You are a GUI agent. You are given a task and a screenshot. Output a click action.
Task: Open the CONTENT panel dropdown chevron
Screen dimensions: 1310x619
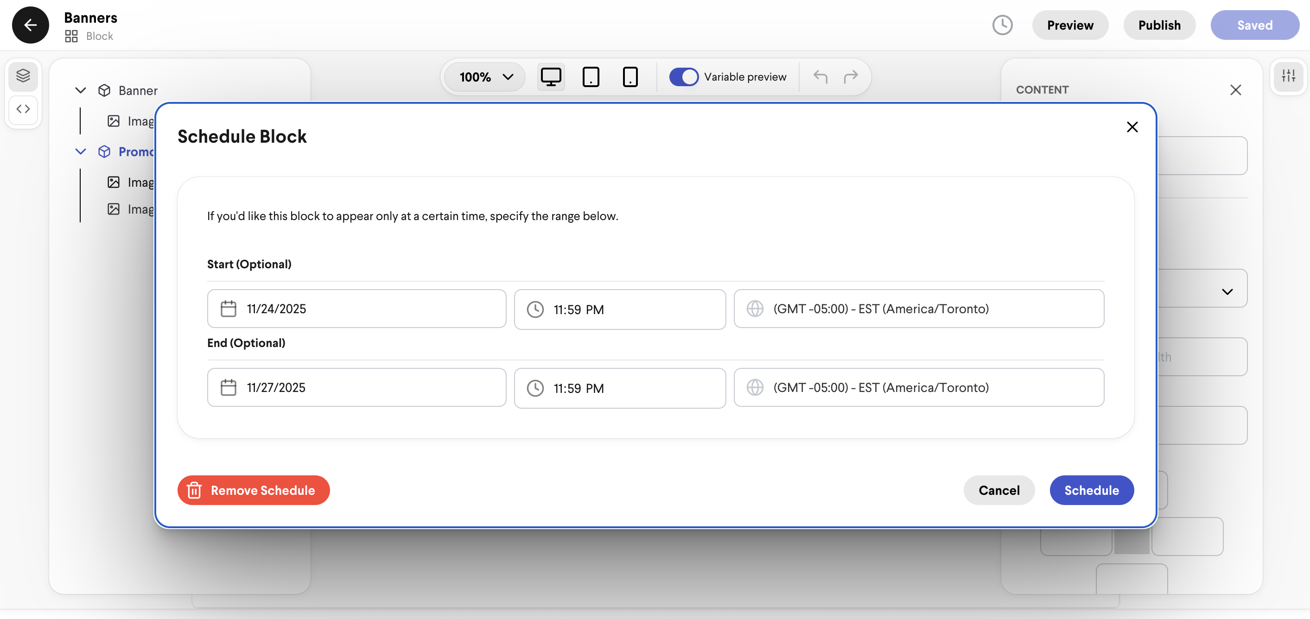(1227, 292)
